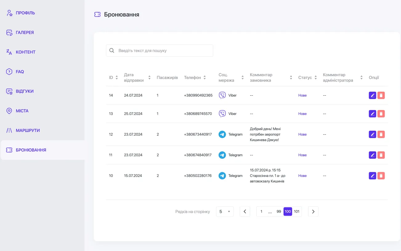Jump to page 1
401x251 pixels.
point(261,211)
